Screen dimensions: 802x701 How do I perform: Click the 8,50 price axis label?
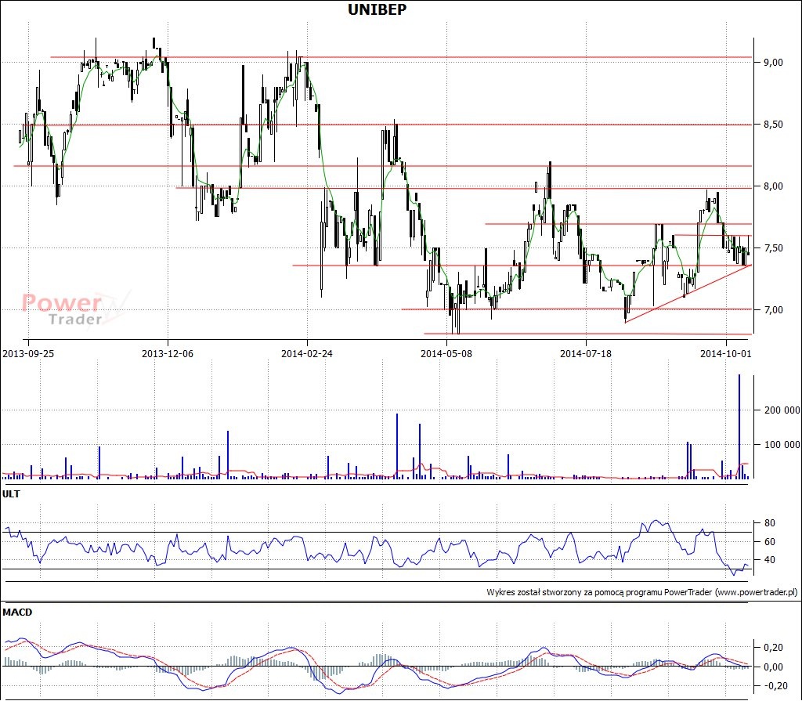(x=773, y=125)
